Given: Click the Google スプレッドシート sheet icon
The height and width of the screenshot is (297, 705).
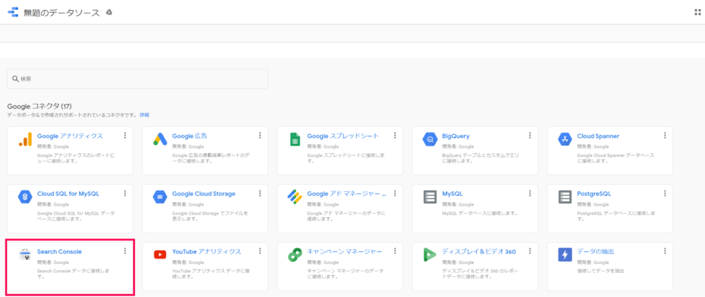Looking at the screenshot, I should pyautogui.click(x=295, y=139).
